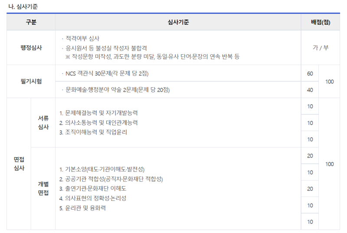
Task: Select the '구분' column header
Action: tap(31, 22)
